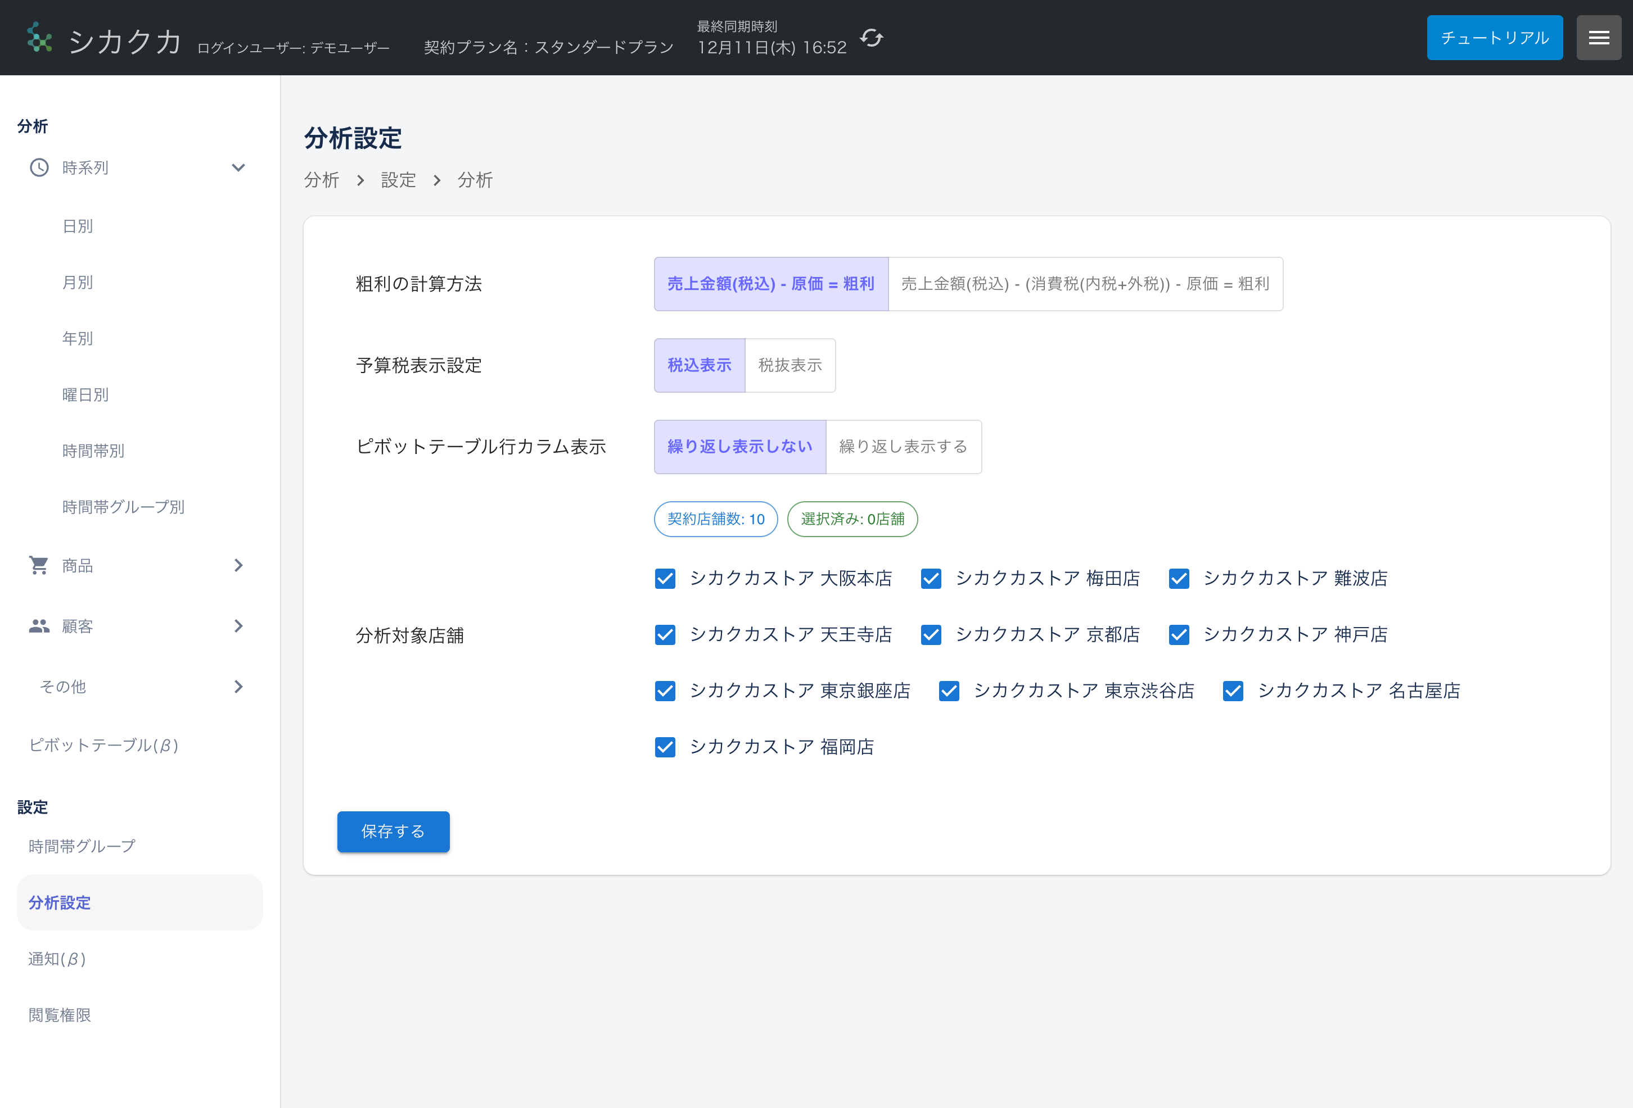
Task: Click the people icon next to 顧客
Action: [39, 625]
